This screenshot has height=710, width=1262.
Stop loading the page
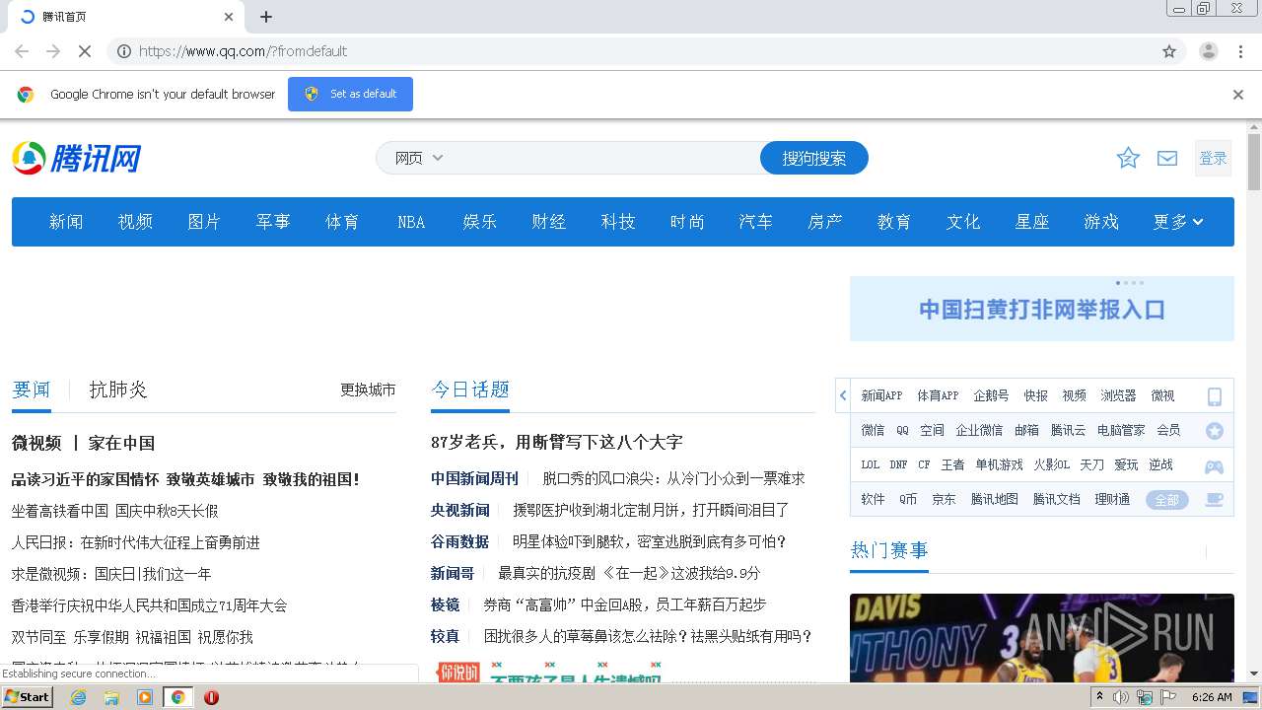click(84, 51)
